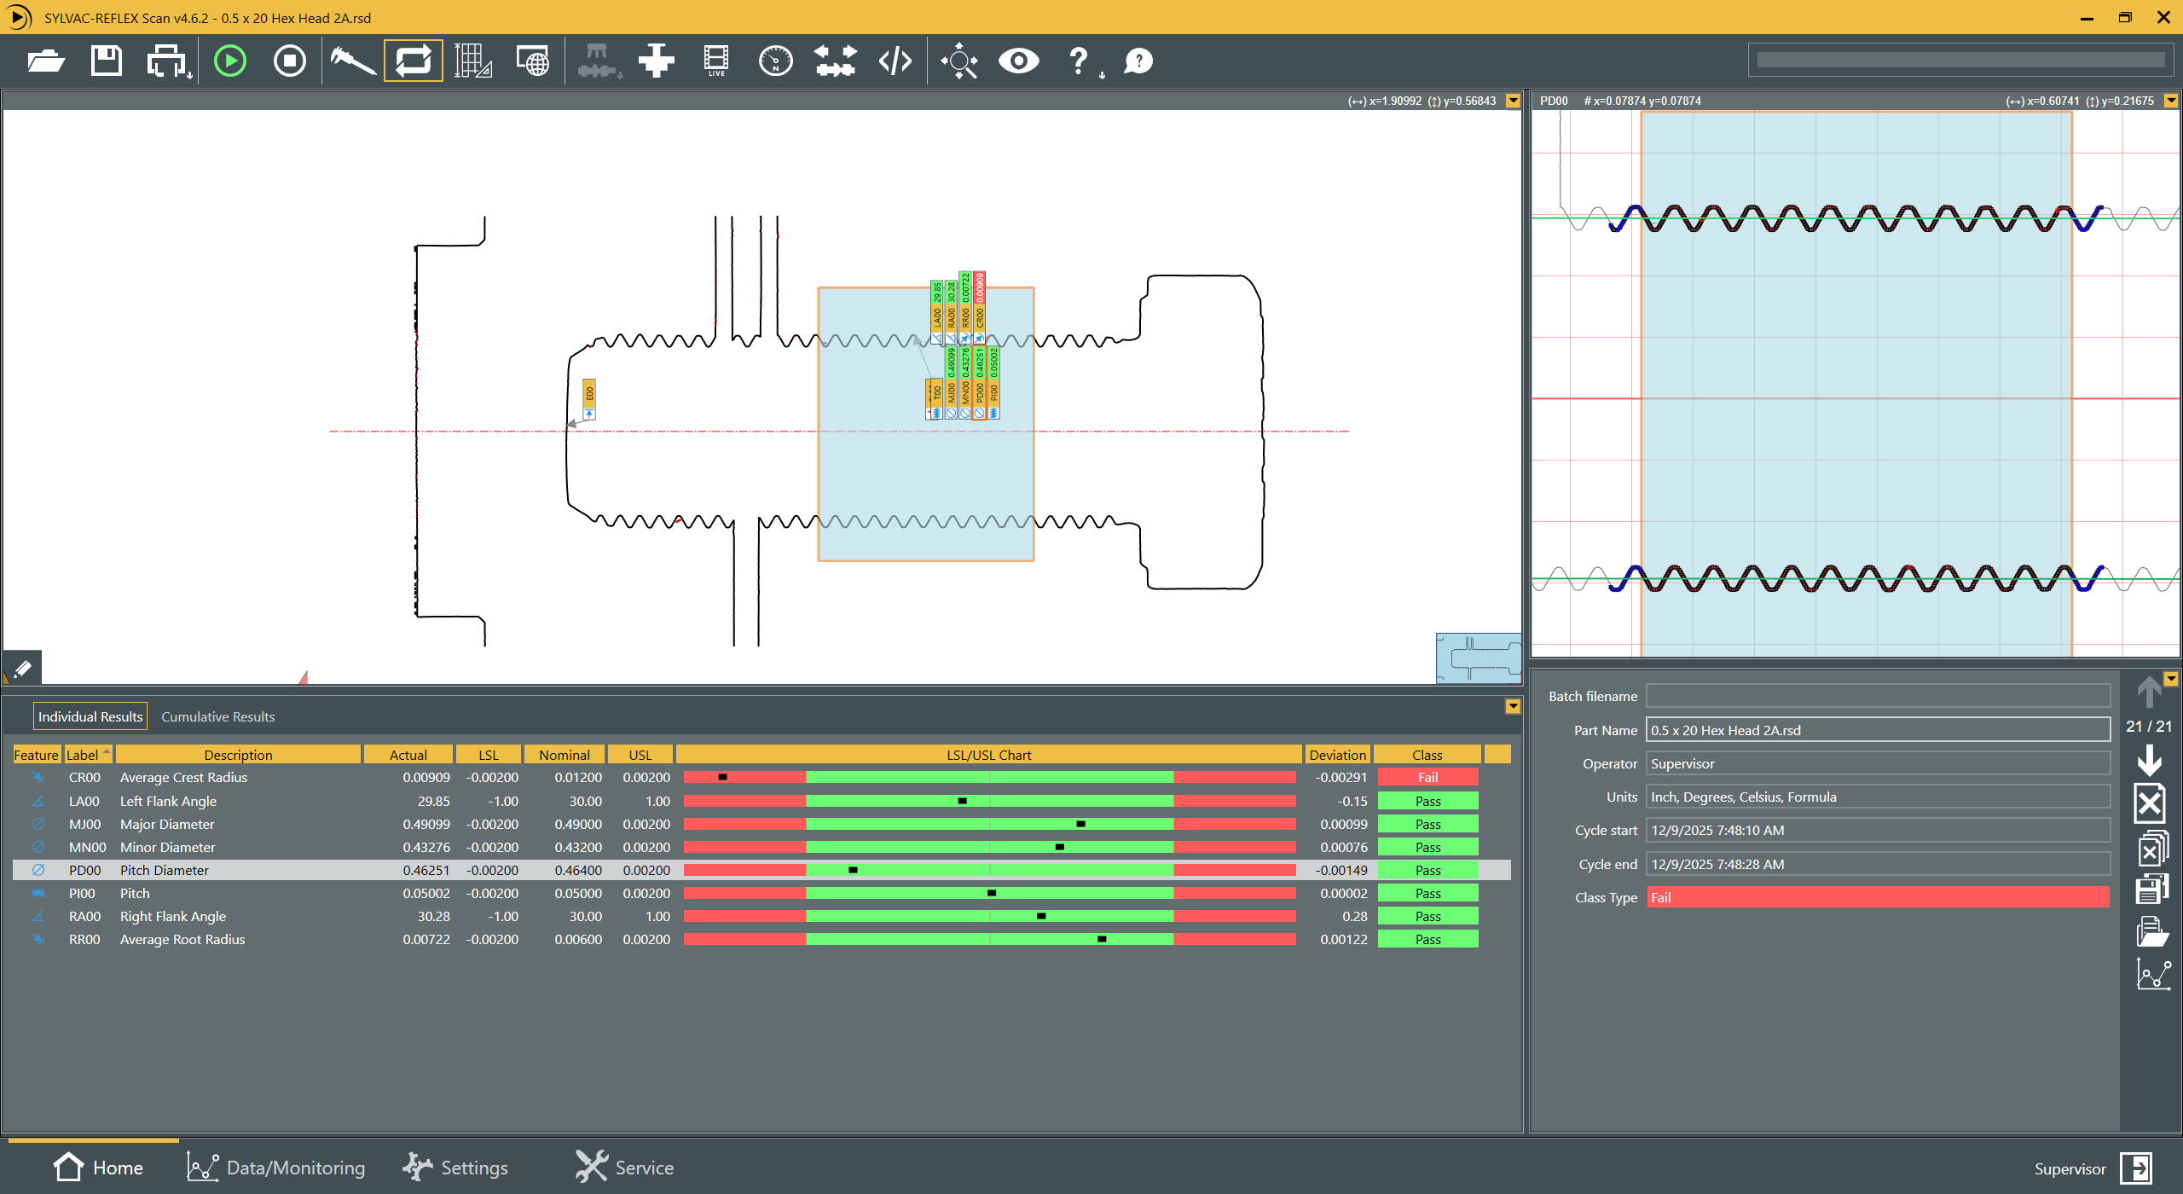Select the PD00 Pitch Diameter row
Viewport: 2183px width, 1194px height.
[x=164, y=870]
